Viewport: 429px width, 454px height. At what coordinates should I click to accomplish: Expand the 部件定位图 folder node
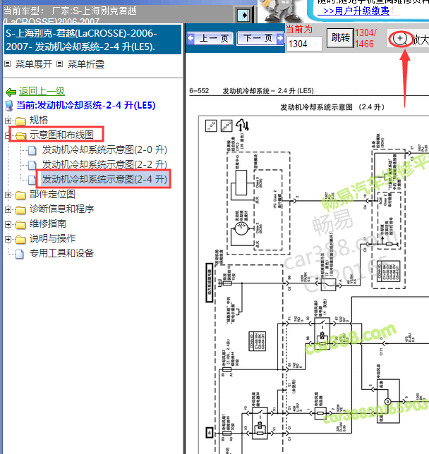point(8,195)
